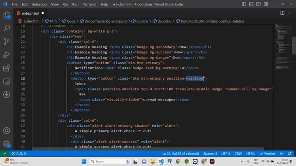The width and height of the screenshot is (296, 166).
Task: Open the lightning bolt extension view
Action: (x=6, y=95)
